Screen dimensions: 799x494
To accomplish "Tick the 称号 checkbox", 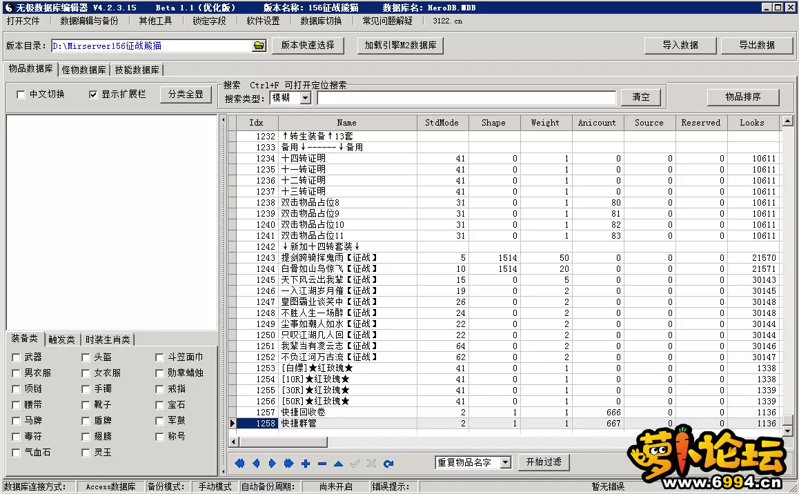I will [x=159, y=437].
